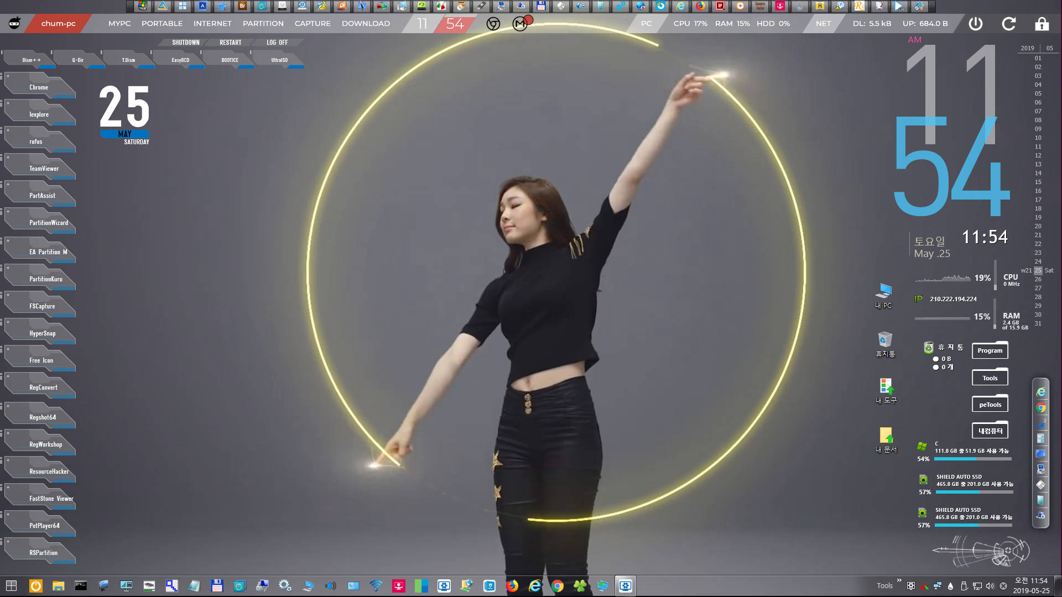Click the RAM 15% usage bar

coord(942,318)
